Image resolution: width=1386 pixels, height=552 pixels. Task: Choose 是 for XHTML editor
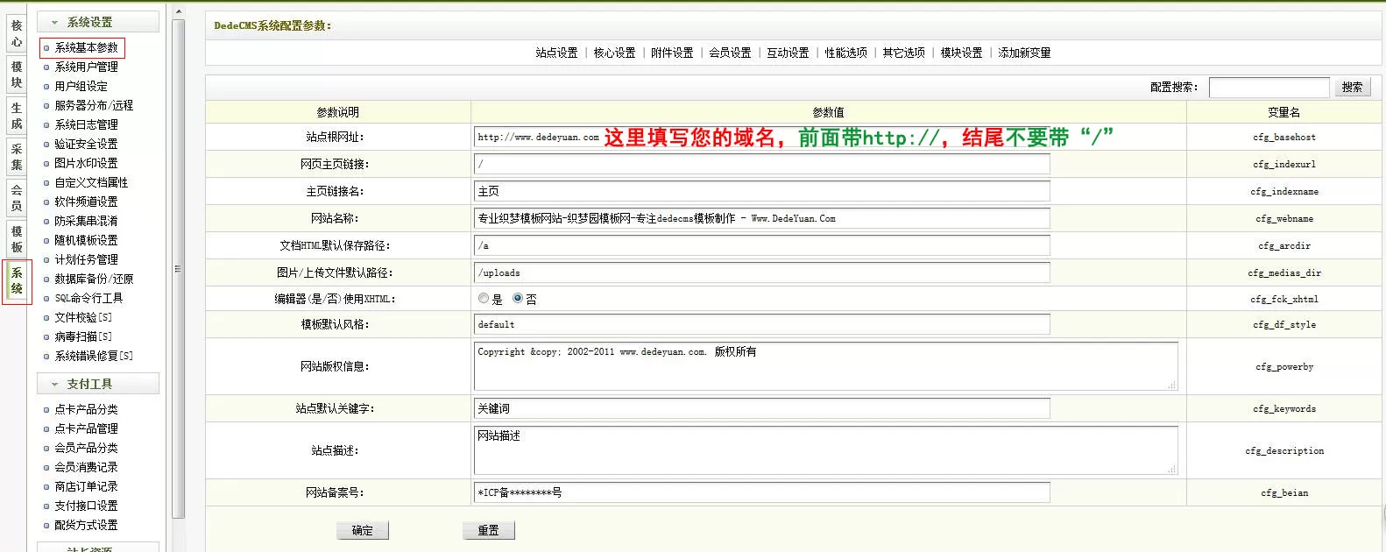pyautogui.click(x=484, y=298)
